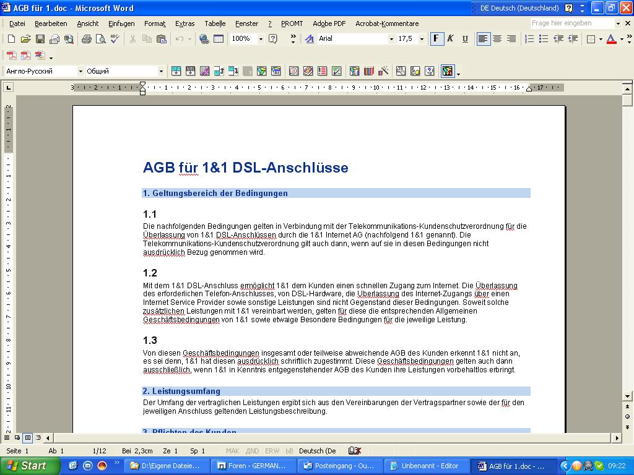Click the Paste clipboard icon

click(162, 39)
